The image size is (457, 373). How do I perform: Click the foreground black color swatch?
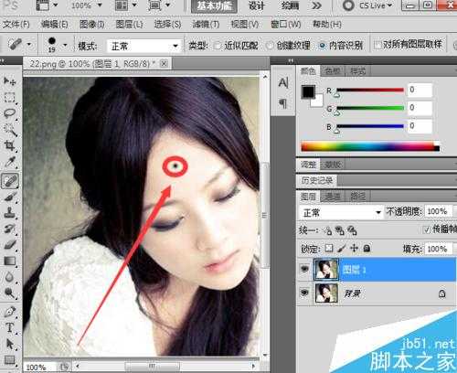pos(308,91)
